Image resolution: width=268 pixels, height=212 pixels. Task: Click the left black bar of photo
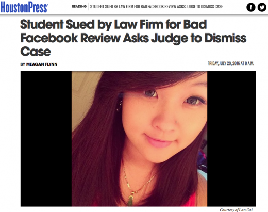coord(46,139)
